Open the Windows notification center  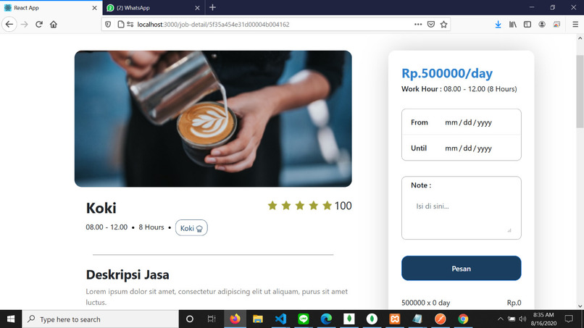click(x=569, y=319)
